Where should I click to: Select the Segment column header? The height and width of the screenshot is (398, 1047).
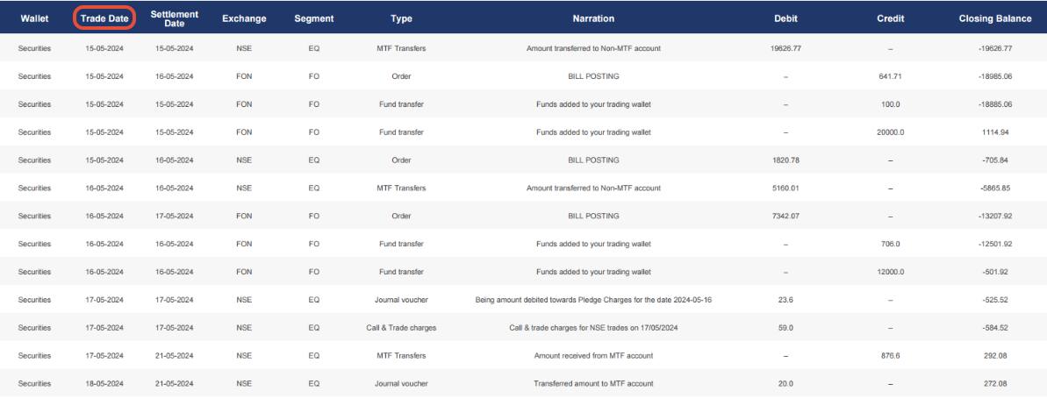tap(313, 18)
